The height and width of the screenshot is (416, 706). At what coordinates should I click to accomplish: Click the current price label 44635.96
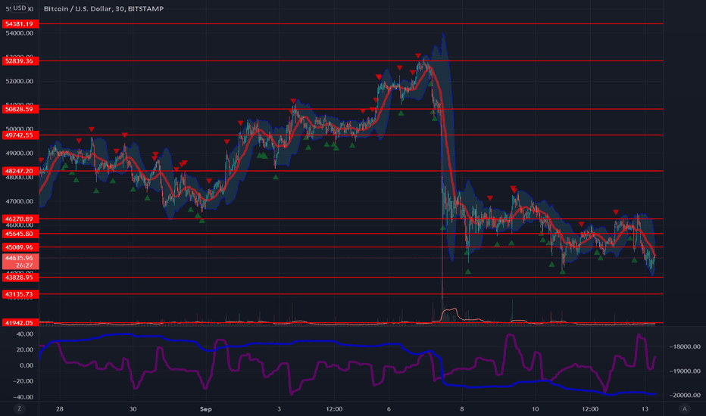pos(20,261)
